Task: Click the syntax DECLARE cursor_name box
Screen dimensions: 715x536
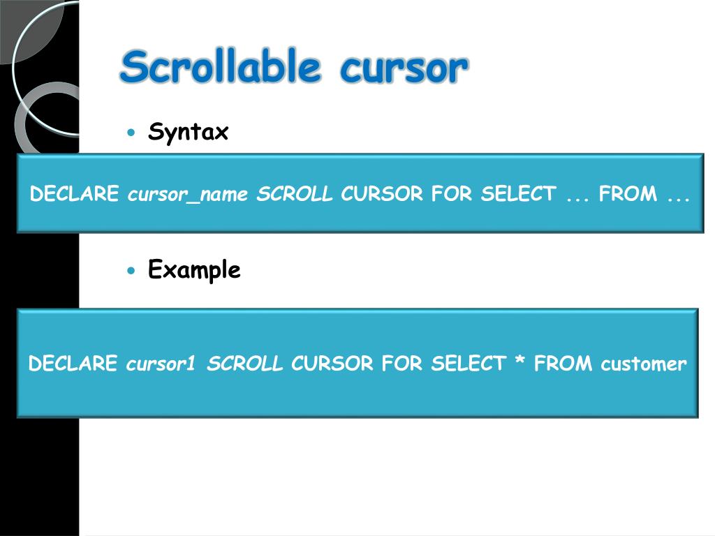Action: [x=360, y=193]
